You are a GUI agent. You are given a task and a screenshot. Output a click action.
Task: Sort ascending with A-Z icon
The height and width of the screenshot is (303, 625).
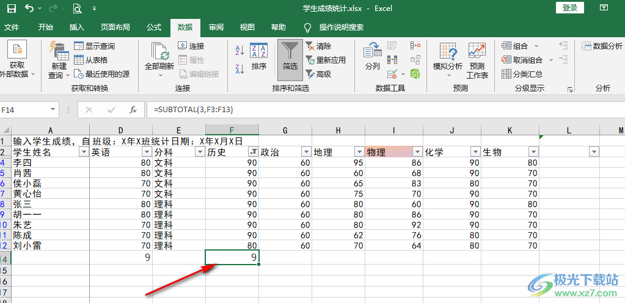point(240,50)
